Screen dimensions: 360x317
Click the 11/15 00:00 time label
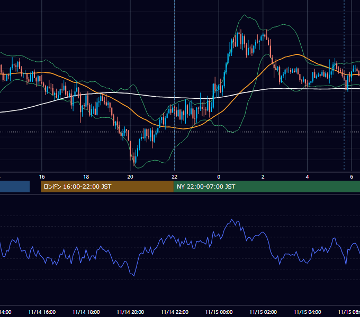pos(219,312)
